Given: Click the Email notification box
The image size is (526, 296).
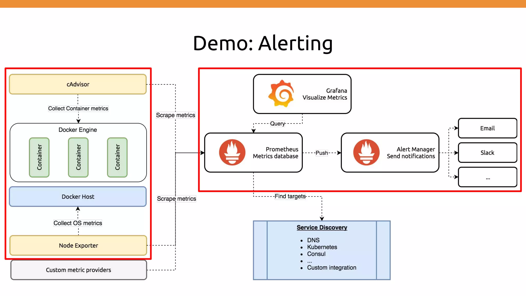Looking at the screenshot, I should (x=487, y=128).
